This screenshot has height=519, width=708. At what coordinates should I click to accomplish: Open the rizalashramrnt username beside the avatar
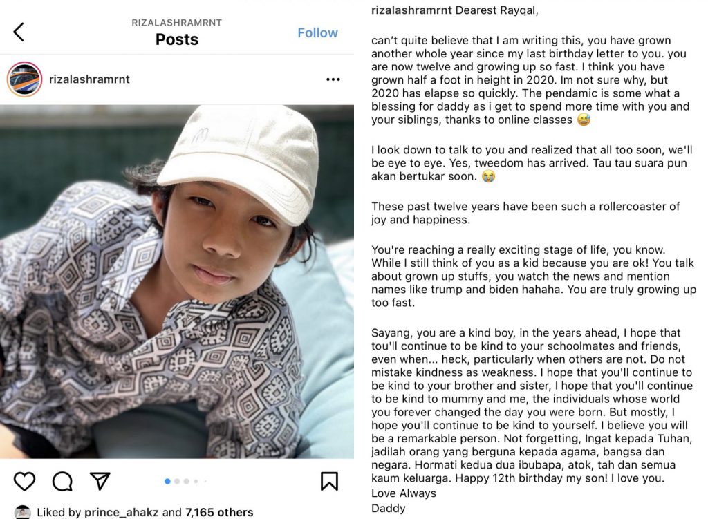pos(89,79)
